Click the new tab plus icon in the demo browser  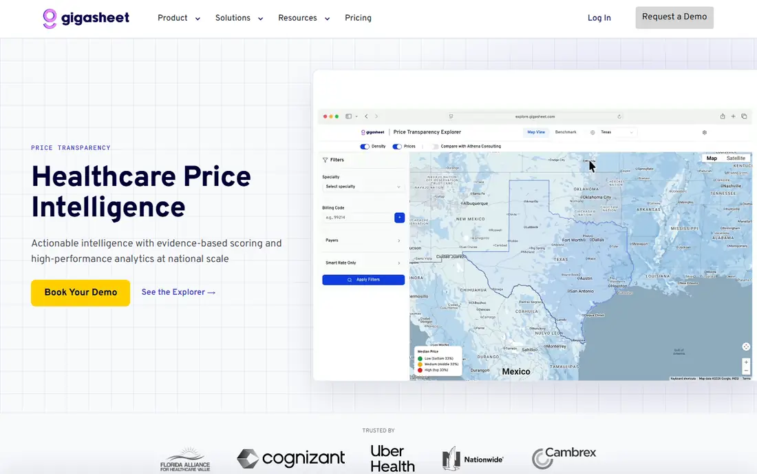point(733,116)
